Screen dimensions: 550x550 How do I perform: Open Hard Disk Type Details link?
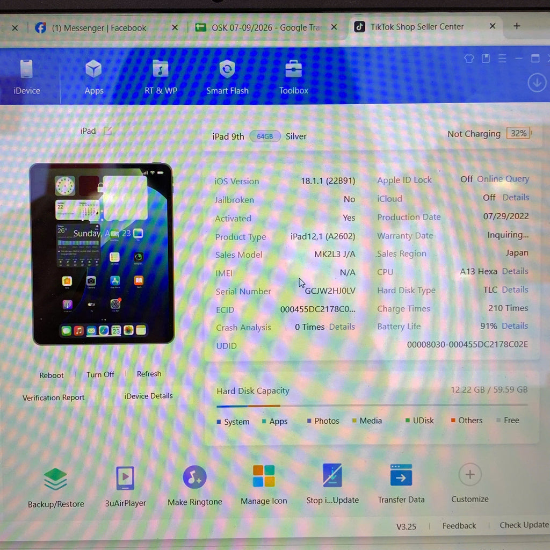click(515, 290)
